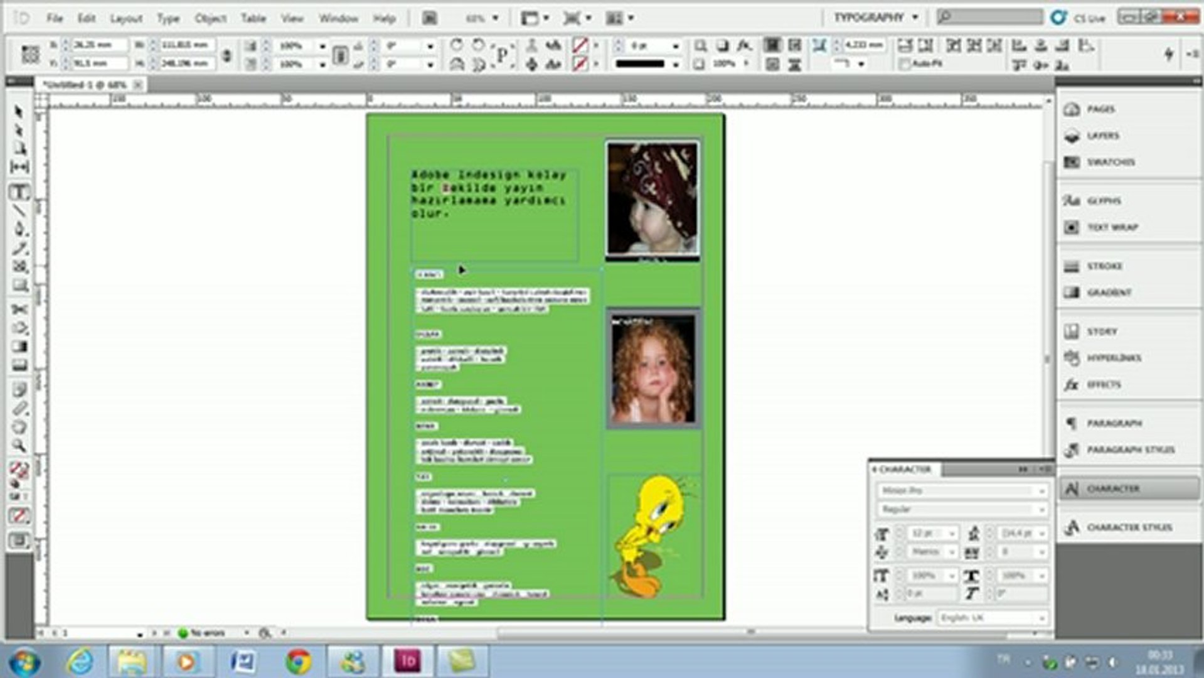Click the Windows Start button
Viewport: 1204px width, 678px height.
tap(25, 662)
